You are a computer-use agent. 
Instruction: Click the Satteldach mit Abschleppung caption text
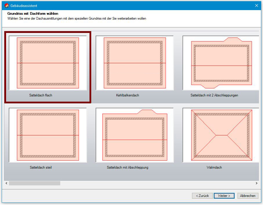pyautogui.click(x=127, y=167)
